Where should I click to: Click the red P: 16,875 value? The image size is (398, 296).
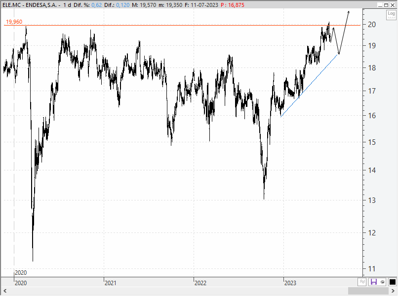(x=233, y=5)
